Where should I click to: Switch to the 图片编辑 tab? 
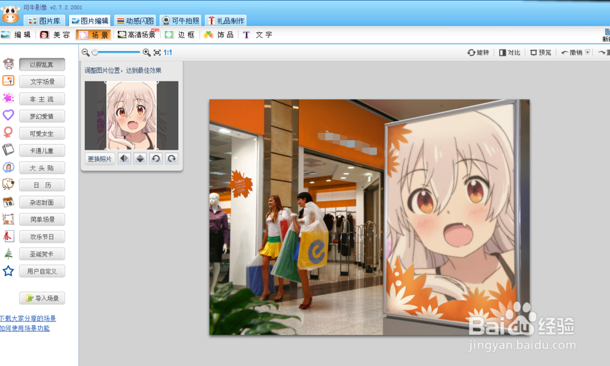pyautogui.click(x=90, y=21)
